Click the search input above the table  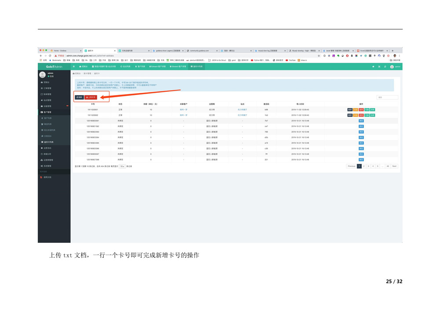click(387, 97)
